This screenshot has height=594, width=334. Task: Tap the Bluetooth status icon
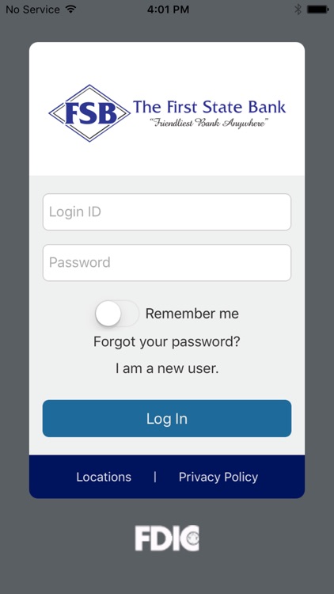click(x=298, y=10)
